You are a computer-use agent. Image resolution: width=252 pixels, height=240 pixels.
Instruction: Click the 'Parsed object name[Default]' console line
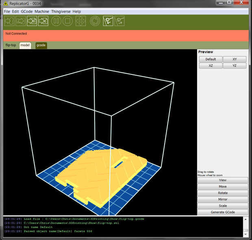pyautogui.click(x=48, y=231)
